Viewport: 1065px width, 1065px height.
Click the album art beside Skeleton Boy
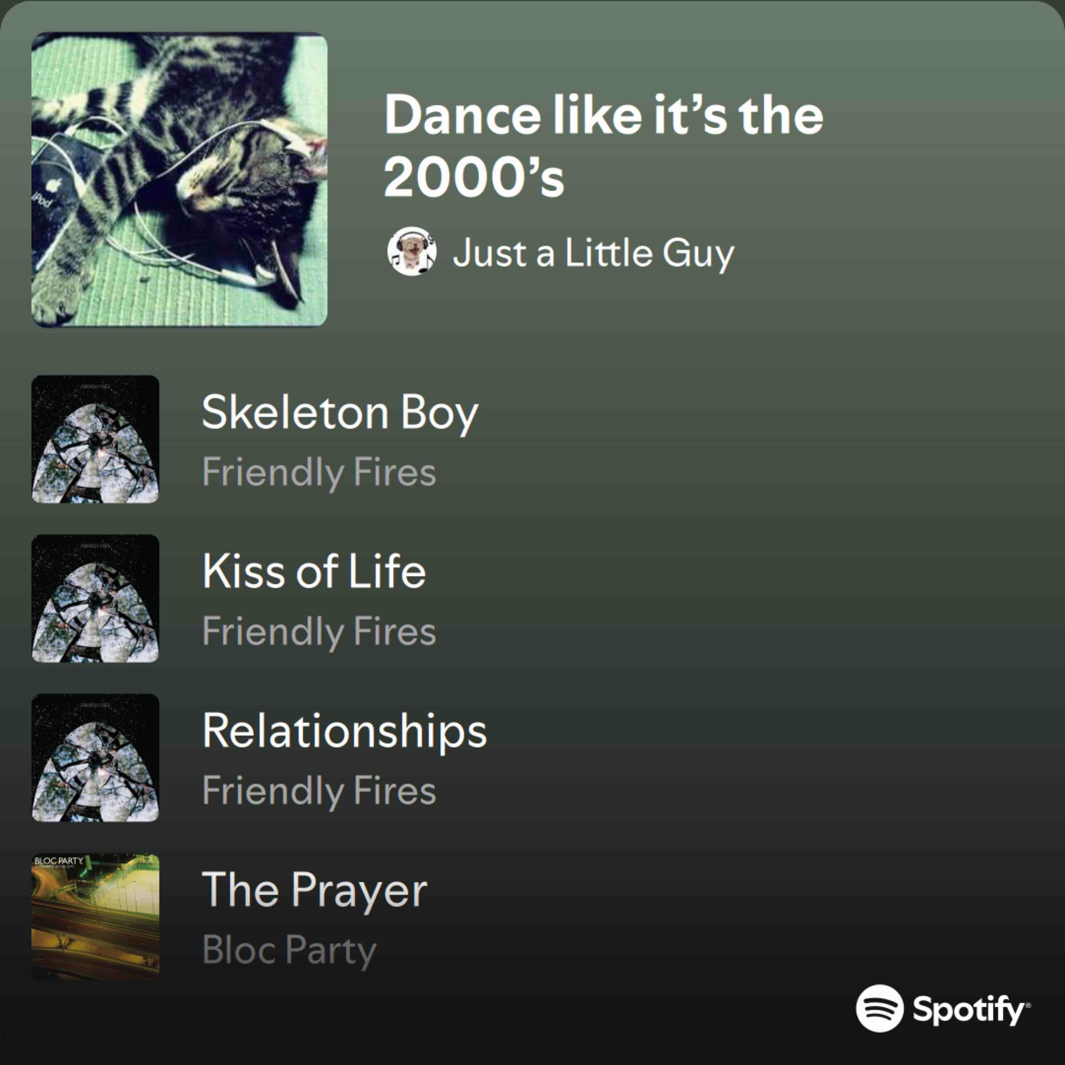point(95,439)
